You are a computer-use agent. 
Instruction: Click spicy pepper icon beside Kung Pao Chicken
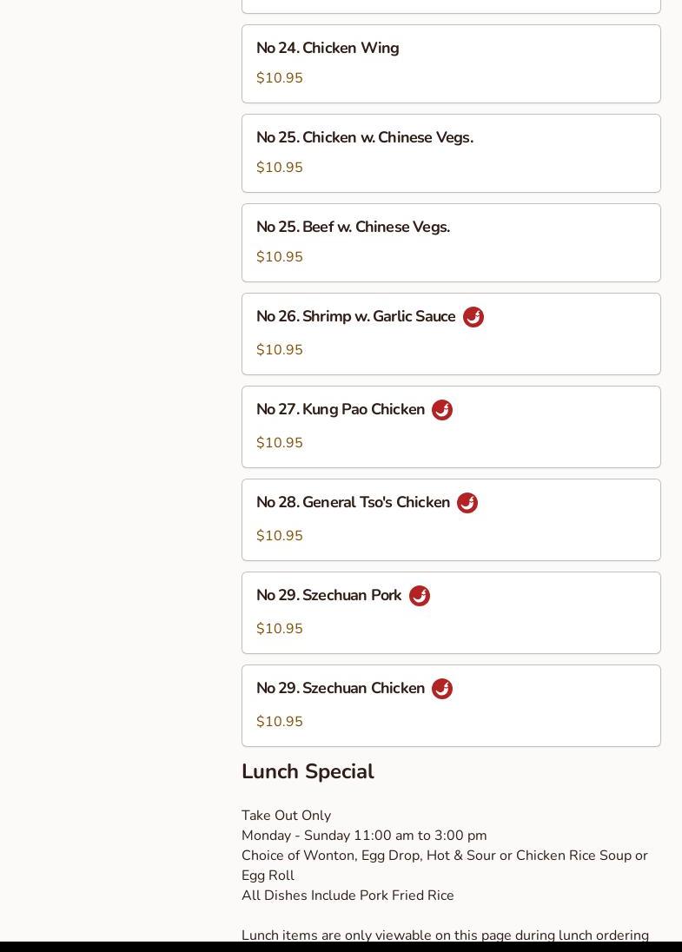[x=442, y=410]
